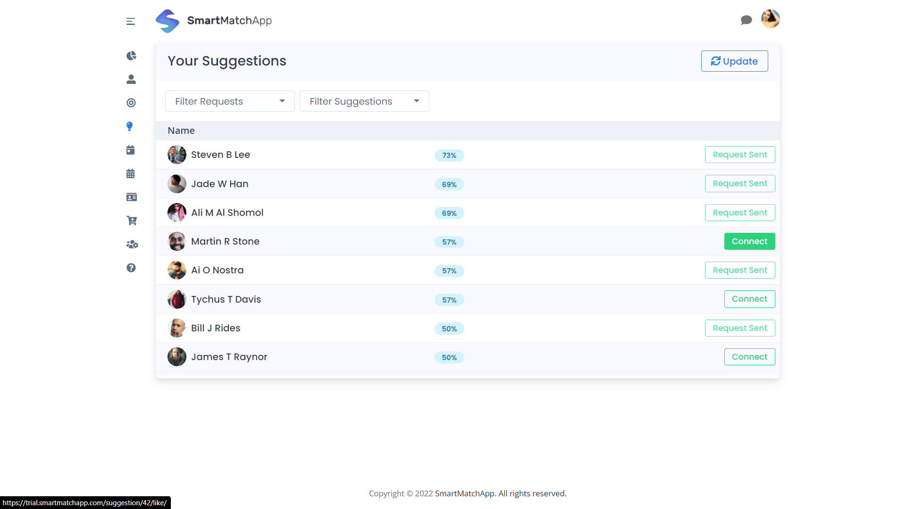This screenshot has width=906, height=509.
Task: Click the Update button
Action: (734, 61)
